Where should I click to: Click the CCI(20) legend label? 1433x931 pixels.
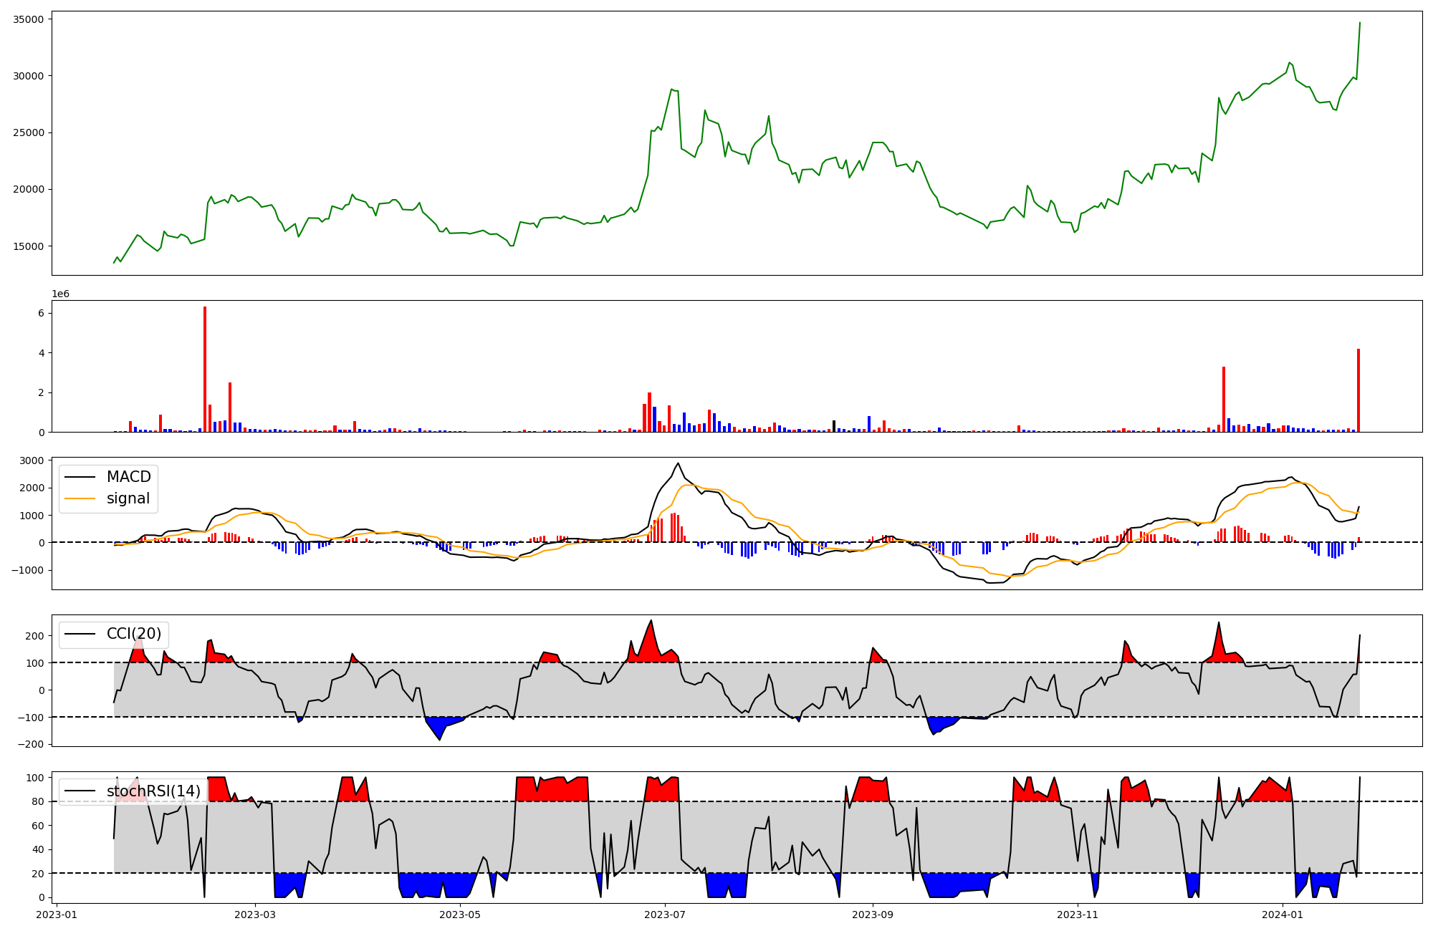134,634
